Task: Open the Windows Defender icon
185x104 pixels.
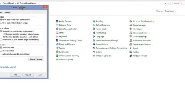Action: pos(94,56)
